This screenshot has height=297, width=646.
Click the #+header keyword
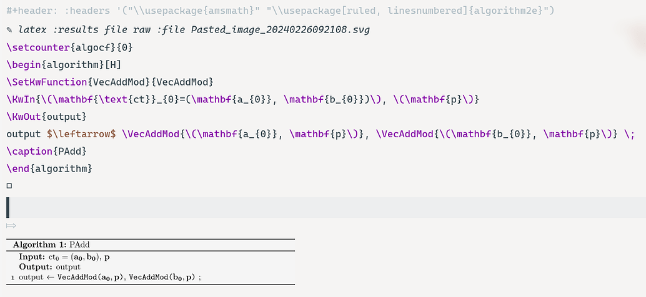coord(32,10)
